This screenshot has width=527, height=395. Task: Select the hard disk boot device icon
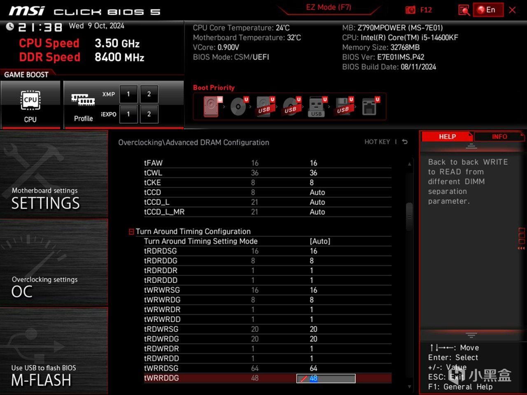pos(211,107)
